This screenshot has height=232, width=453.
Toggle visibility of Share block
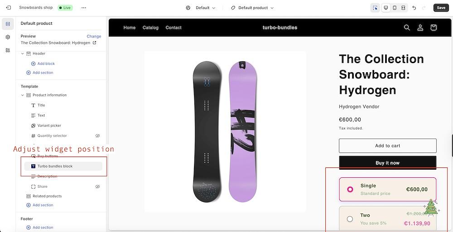tap(97, 186)
